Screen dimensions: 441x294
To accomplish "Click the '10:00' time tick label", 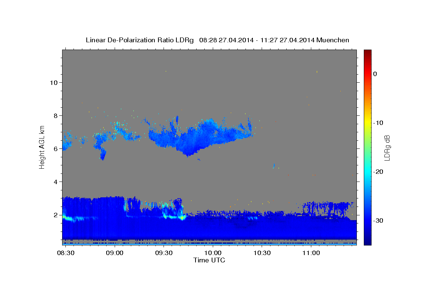I will pyautogui.click(x=213, y=253).
